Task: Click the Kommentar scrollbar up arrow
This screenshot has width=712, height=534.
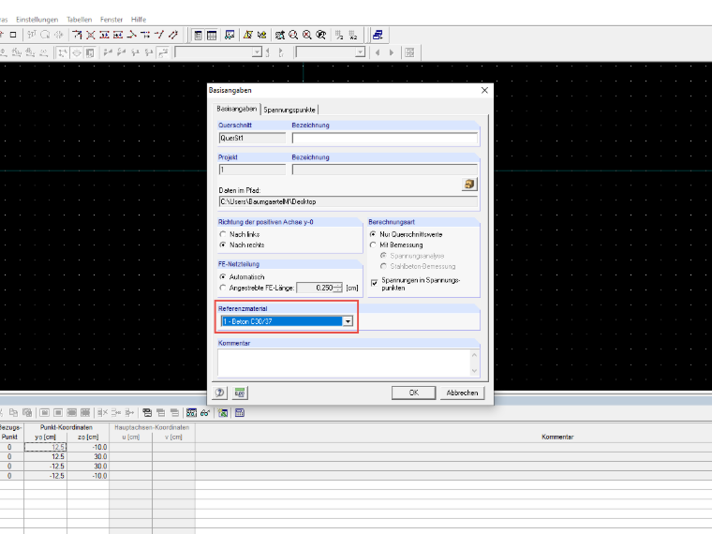Action: pyautogui.click(x=475, y=355)
